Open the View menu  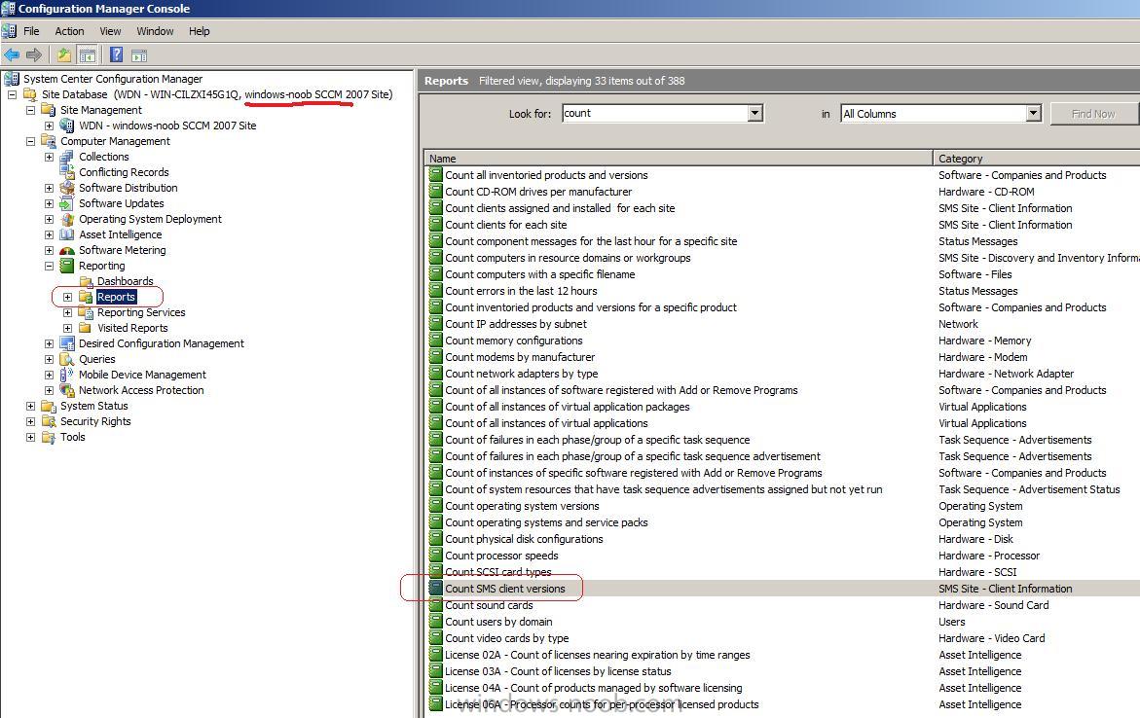tap(111, 31)
